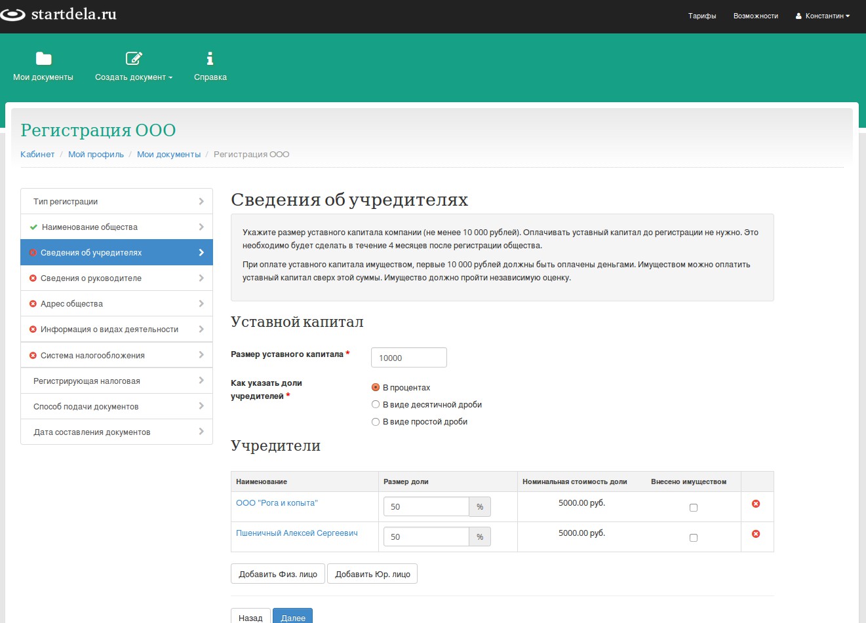Open the Константин user dropdown
The height and width of the screenshot is (623, 866).
[x=823, y=16]
